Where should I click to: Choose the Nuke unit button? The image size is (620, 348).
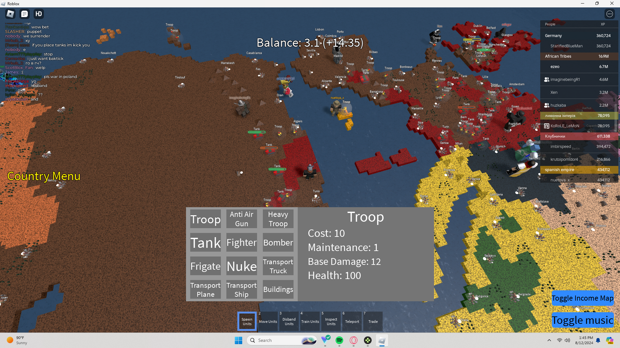pos(242,266)
